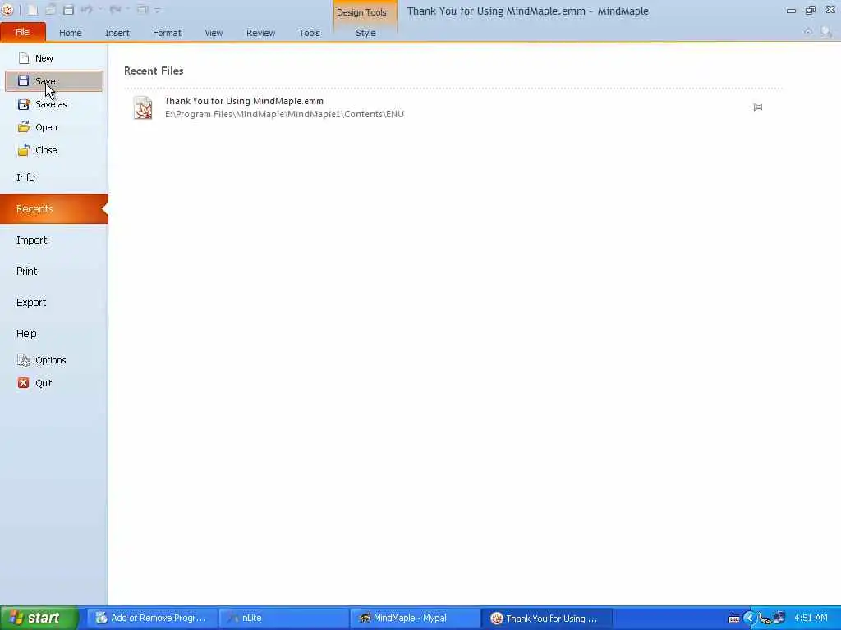Choose New in the File menu
841x630 pixels.
click(54, 58)
